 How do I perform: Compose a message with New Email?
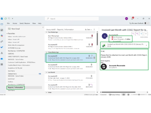pyautogui.click(x=14, y=29)
